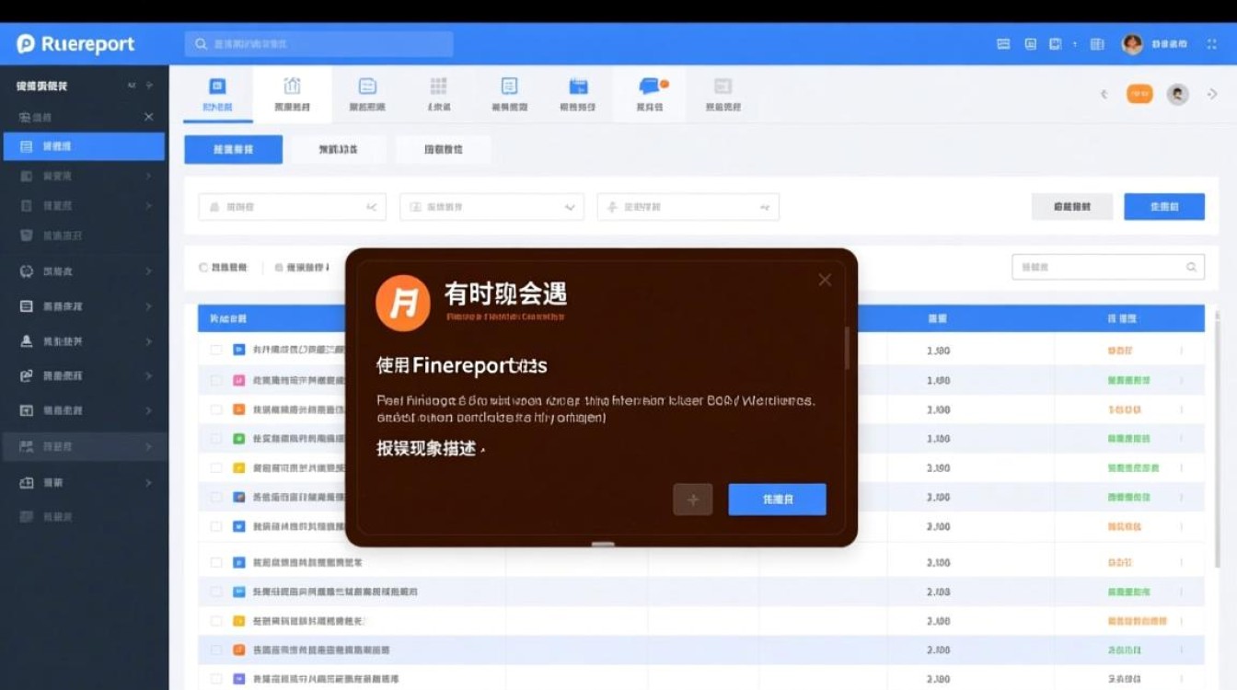Viewport: 1237px width, 690px height.
Task: Open the chat bubble tab with orange dot
Action: click(651, 94)
